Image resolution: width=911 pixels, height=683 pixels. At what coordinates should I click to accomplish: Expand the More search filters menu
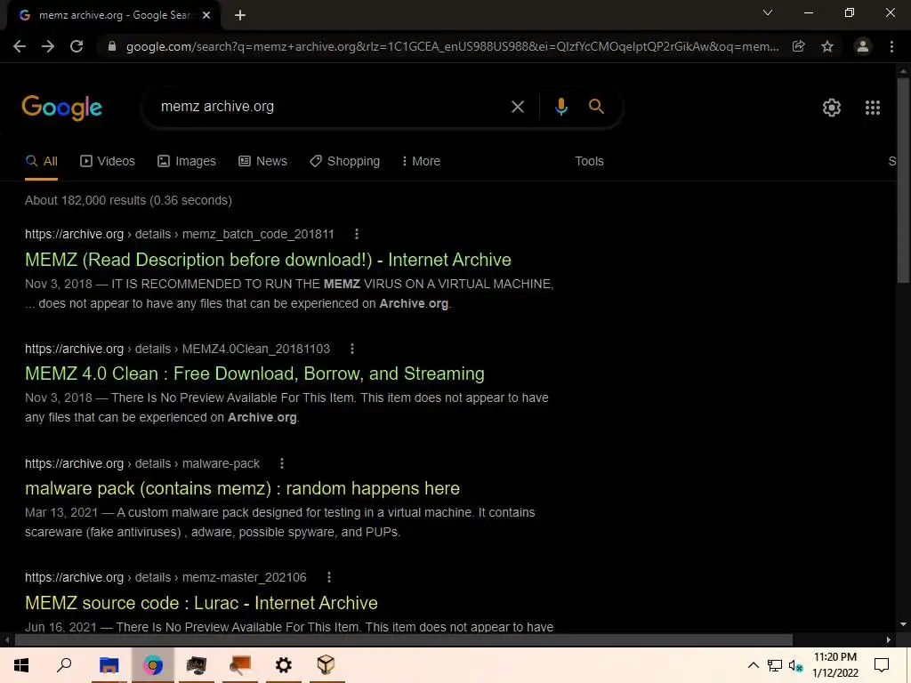tap(421, 162)
